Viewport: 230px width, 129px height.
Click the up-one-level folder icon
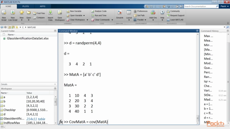pyautogui.click(x=9, y=27)
